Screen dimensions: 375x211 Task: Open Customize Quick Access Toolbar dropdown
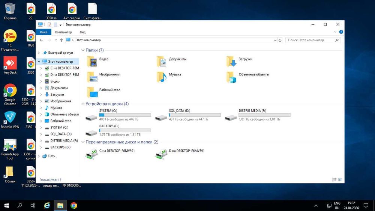point(60,25)
